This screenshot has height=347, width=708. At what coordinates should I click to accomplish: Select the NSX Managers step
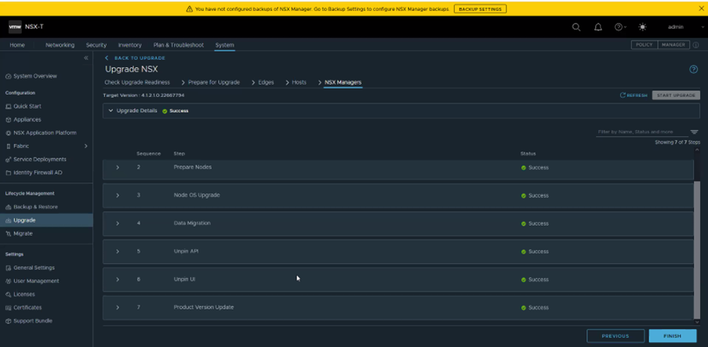pyautogui.click(x=343, y=82)
